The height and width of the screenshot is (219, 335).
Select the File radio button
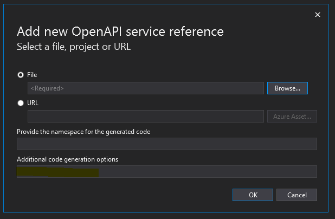pyautogui.click(x=21, y=75)
